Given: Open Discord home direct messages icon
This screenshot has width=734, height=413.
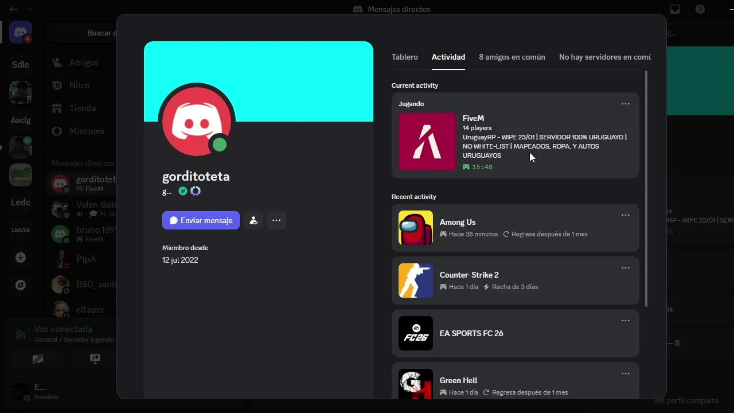Looking at the screenshot, I should pos(21,33).
